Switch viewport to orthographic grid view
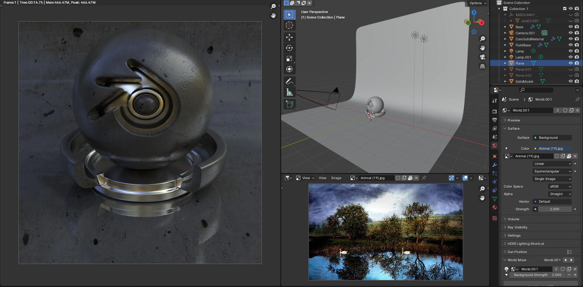Screen dimensions: 583x287 [x=482, y=66]
